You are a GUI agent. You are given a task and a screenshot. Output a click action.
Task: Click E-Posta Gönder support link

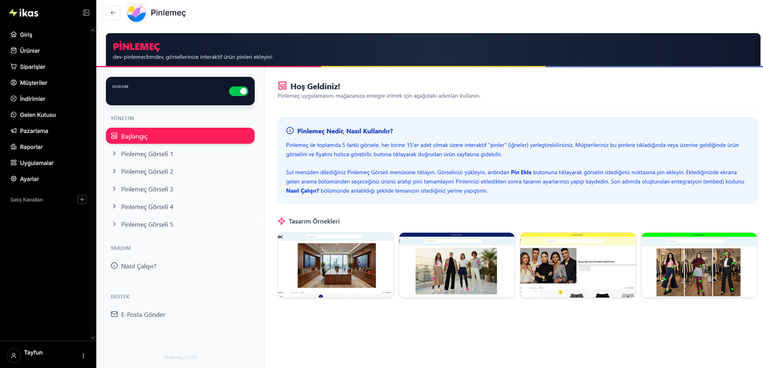[x=143, y=314]
